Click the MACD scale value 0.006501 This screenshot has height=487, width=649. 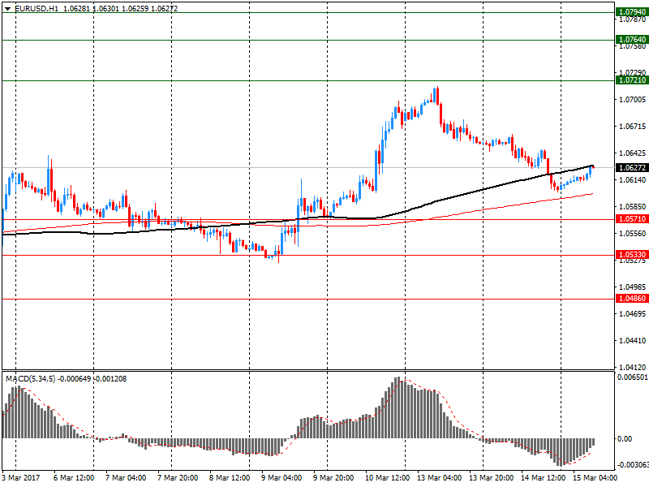pyautogui.click(x=633, y=377)
